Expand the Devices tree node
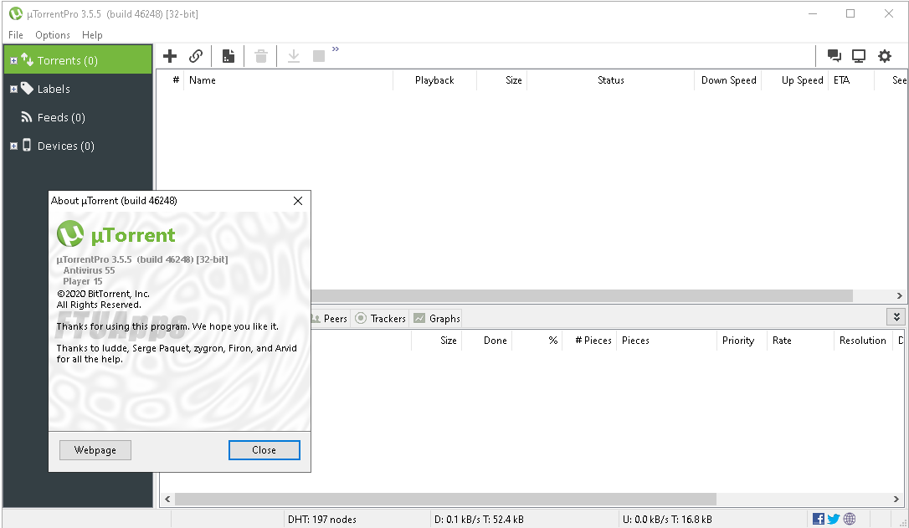This screenshot has height=528, width=909. coord(14,146)
